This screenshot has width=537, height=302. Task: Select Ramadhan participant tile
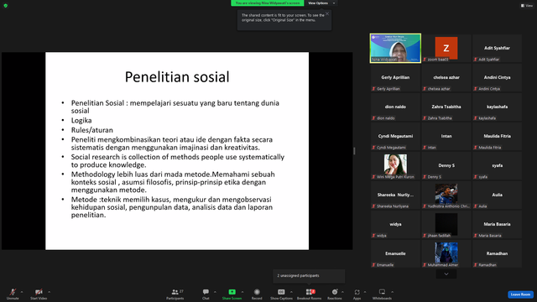coord(497,253)
